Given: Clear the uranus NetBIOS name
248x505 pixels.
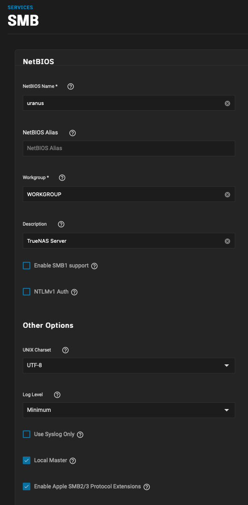Looking at the screenshot, I should coord(228,104).
